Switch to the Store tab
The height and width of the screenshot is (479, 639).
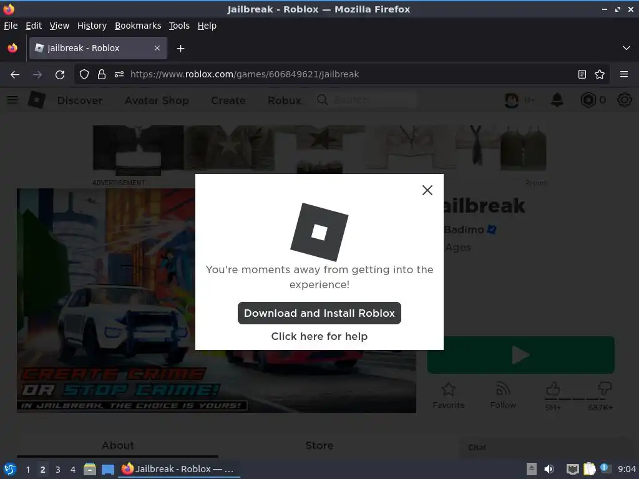click(x=319, y=445)
